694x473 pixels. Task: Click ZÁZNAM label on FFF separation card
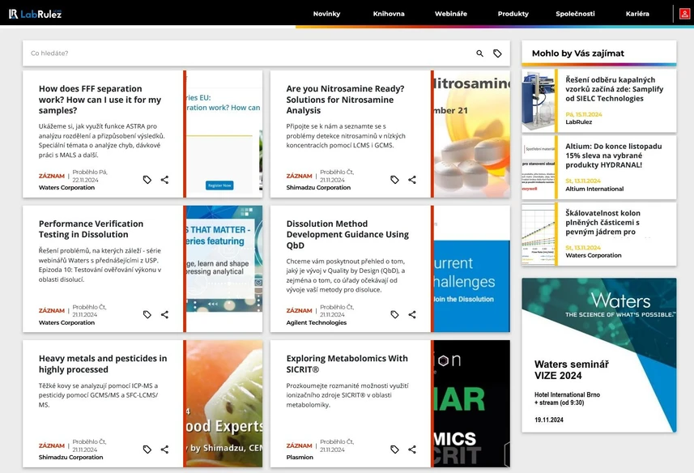pos(52,176)
